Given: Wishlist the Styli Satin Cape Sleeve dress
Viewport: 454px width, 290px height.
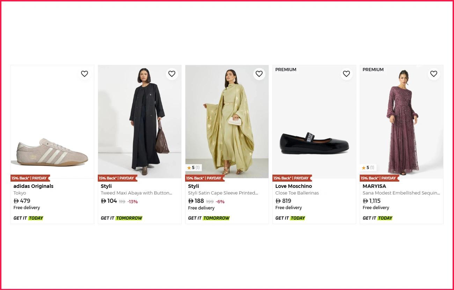Looking at the screenshot, I should coord(259,74).
